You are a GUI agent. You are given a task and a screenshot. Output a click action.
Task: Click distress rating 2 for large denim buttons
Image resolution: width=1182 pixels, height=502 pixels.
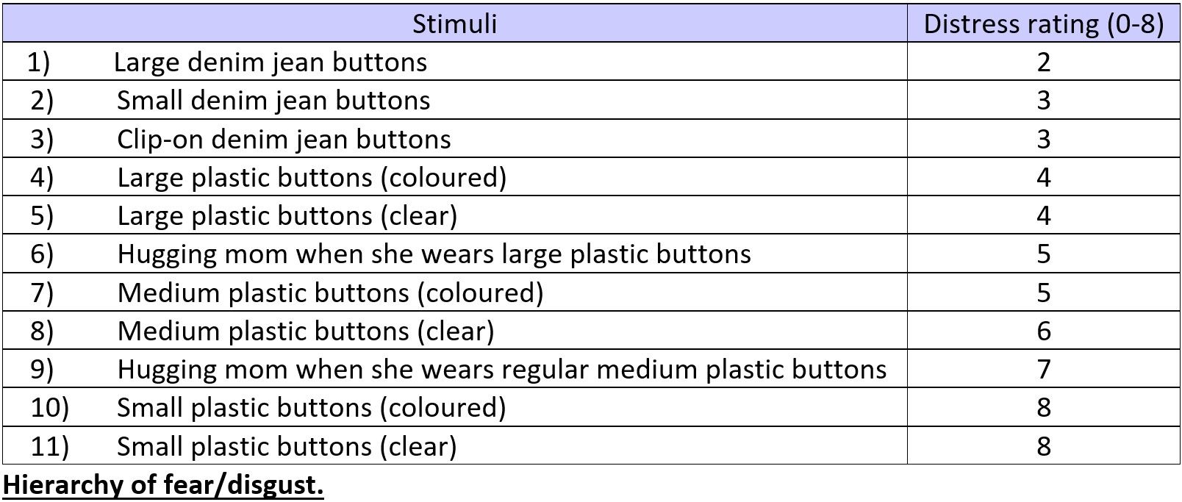pyautogui.click(x=1043, y=62)
